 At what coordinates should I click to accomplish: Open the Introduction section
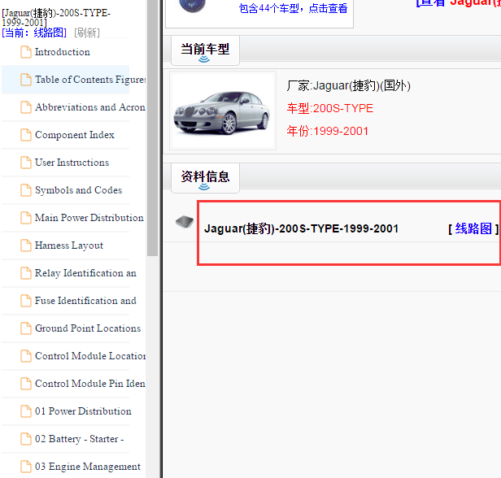coord(63,52)
